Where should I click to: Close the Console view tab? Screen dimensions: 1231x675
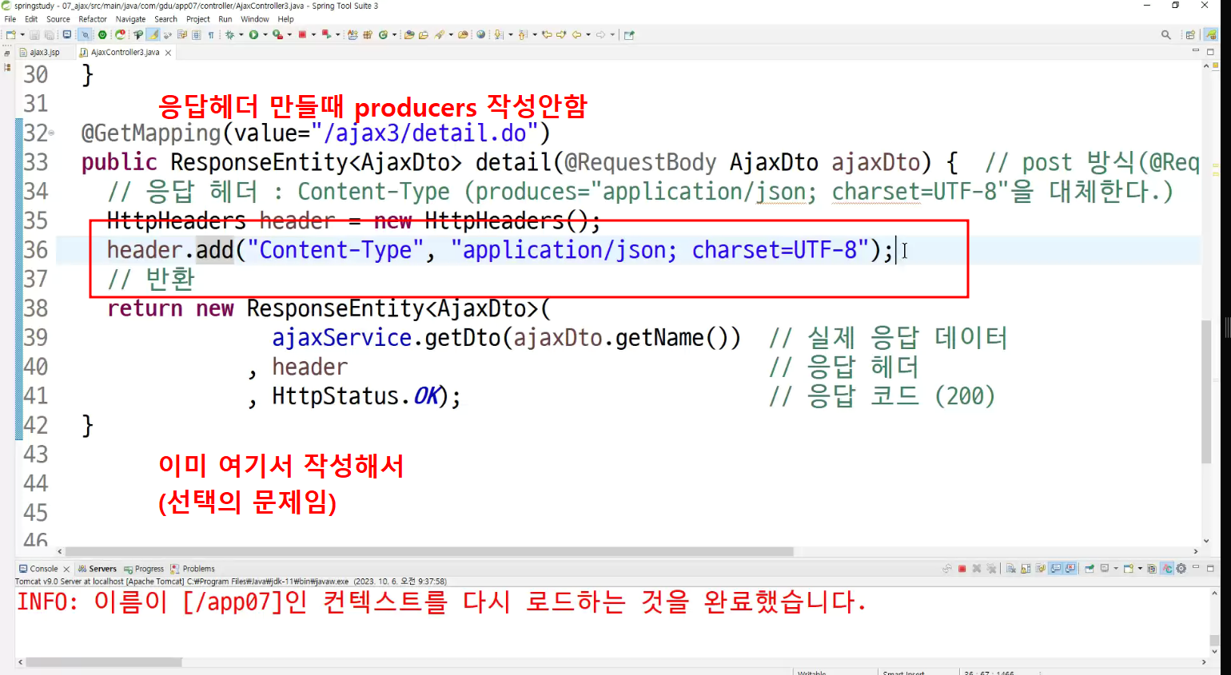66,569
